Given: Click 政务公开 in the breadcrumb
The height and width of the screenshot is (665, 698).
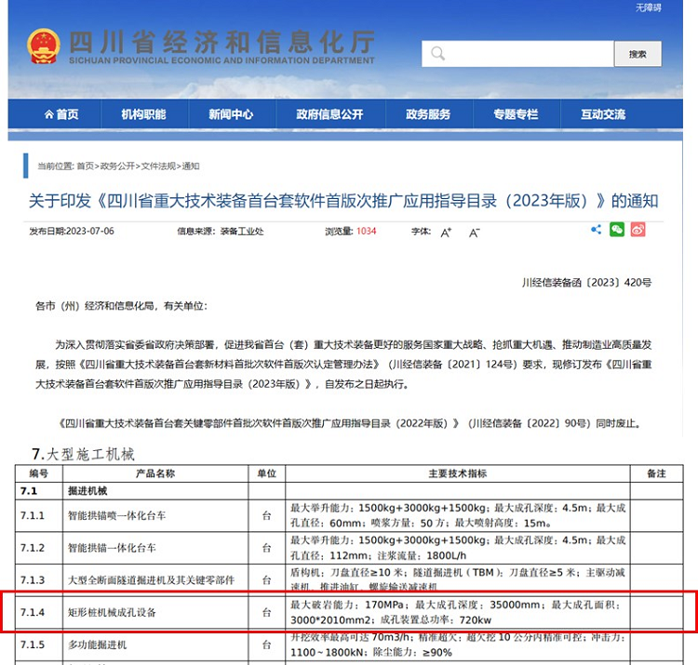Looking at the screenshot, I should 117,166.
